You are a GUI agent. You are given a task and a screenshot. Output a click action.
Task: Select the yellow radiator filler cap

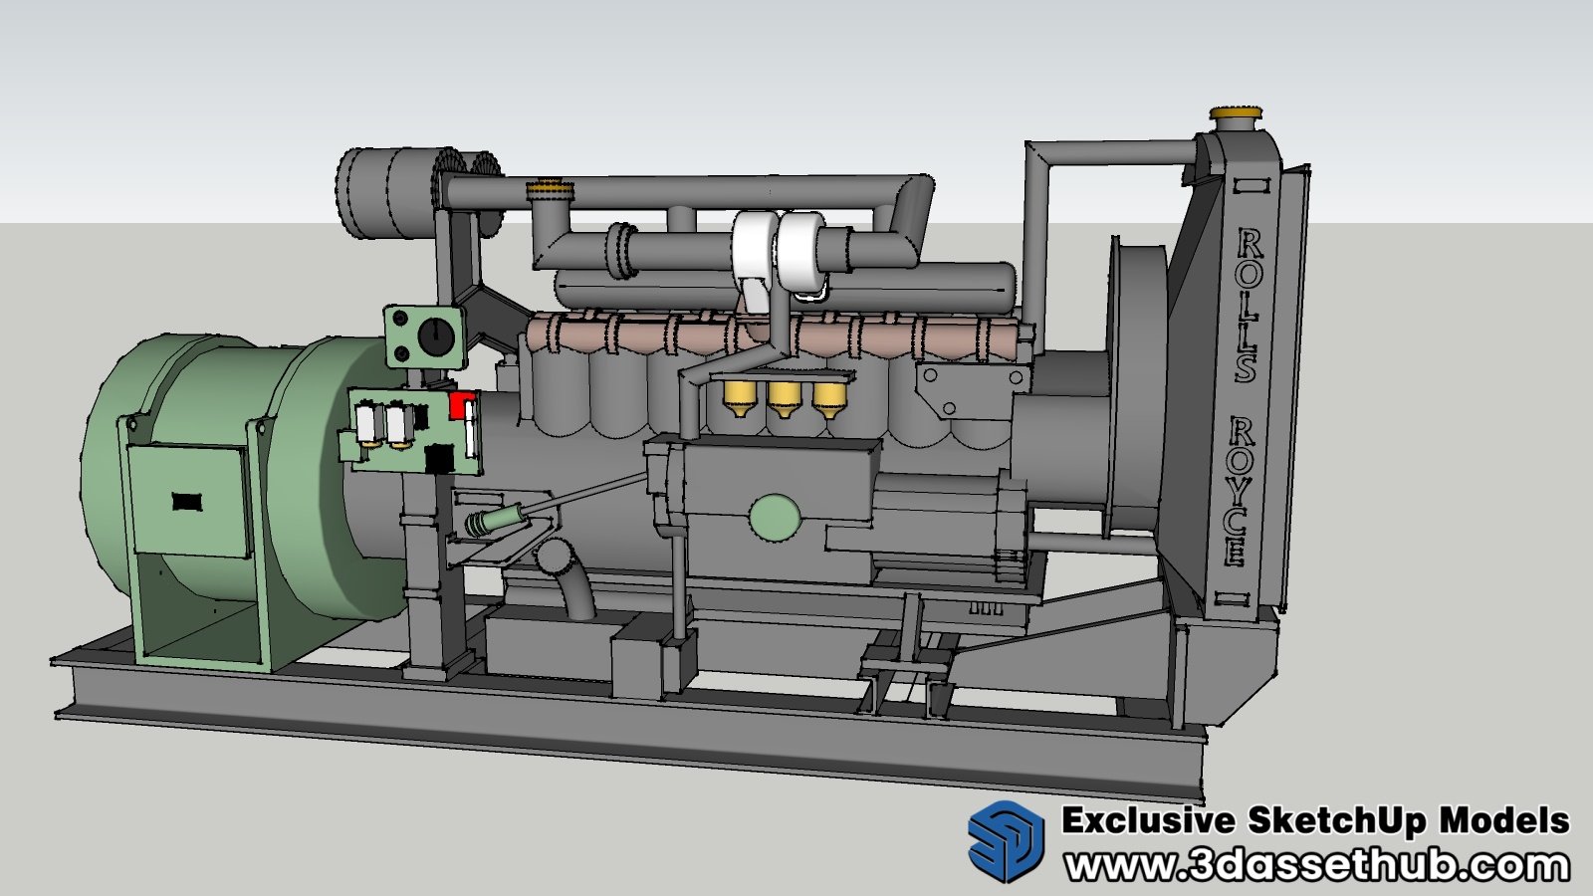point(1236,117)
